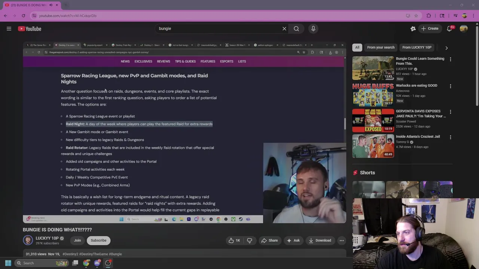The width and height of the screenshot is (479, 269).
Task: Dislike the video with thumbs down
Action: (x=249, y=241)
